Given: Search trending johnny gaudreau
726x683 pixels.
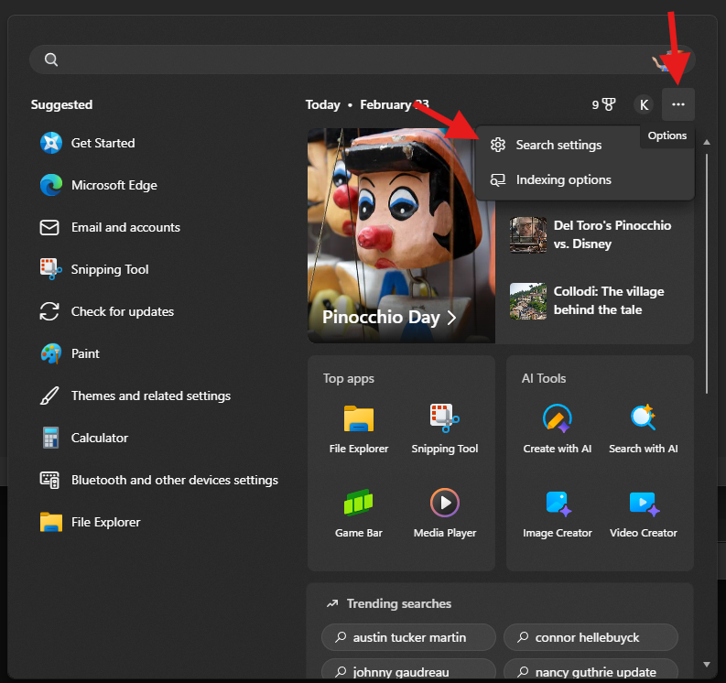Looking at the screenshot, I should [x=408, y=669].
